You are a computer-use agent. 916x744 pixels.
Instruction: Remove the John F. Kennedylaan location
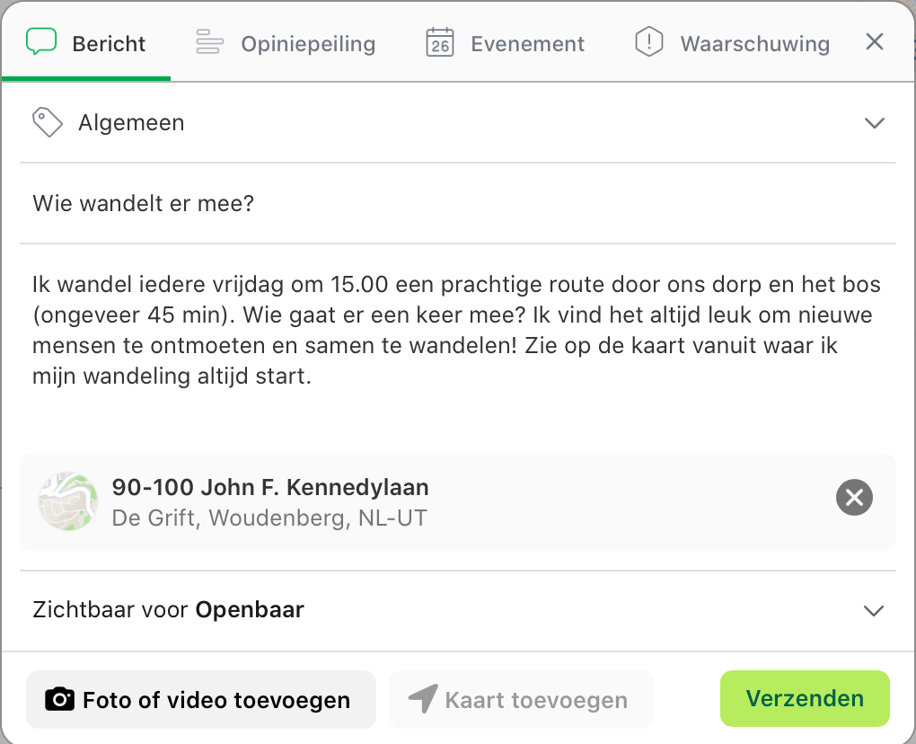[854, 497]
